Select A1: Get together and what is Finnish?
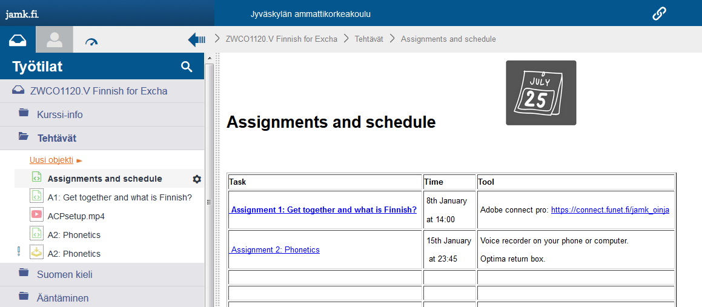 point(119,197)
